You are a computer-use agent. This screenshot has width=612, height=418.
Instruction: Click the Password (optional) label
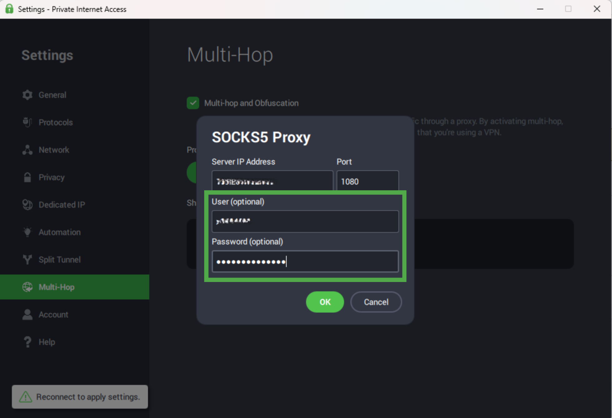tap(247, 242)
